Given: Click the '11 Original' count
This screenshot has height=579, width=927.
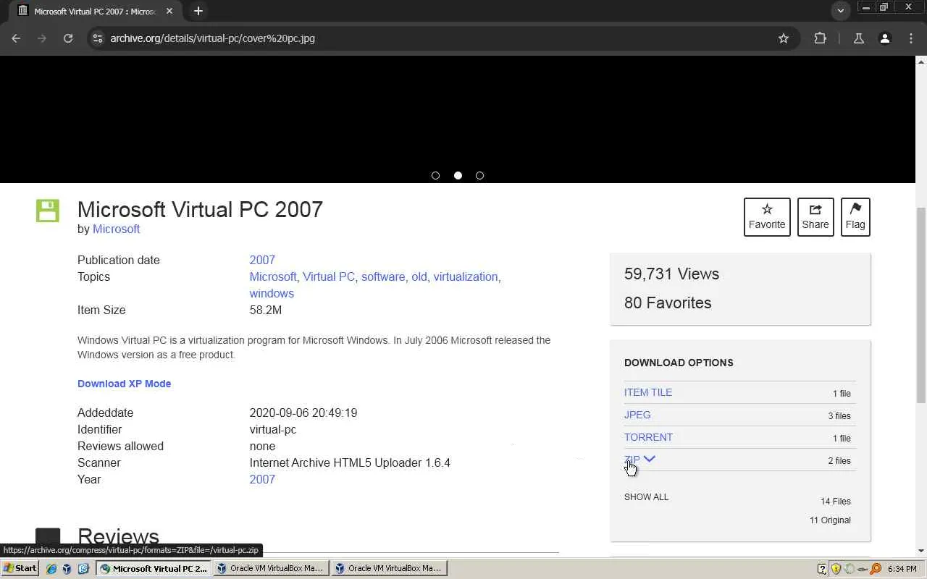Looking at the screenshot, I should (x=830, y=520).
